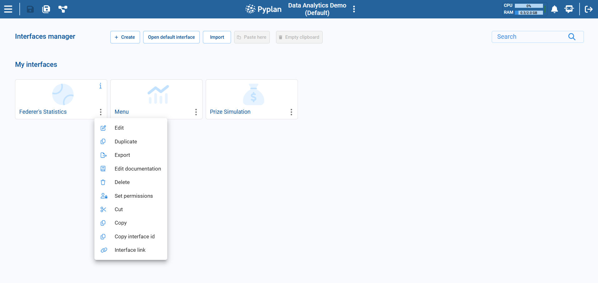Click the save icon in top bar
598x283 pixels.
tap(30, 9)
